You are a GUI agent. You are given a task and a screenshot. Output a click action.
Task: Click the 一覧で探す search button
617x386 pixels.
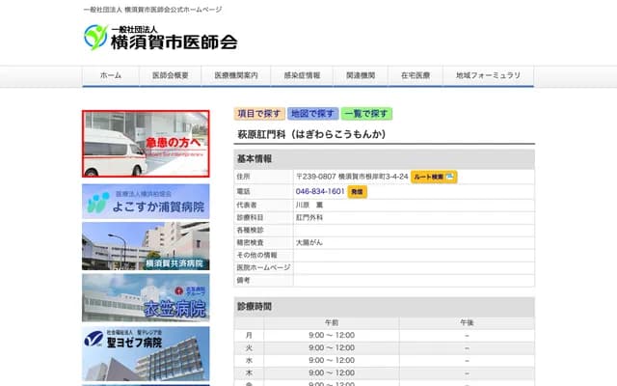[x=365, y=113]
